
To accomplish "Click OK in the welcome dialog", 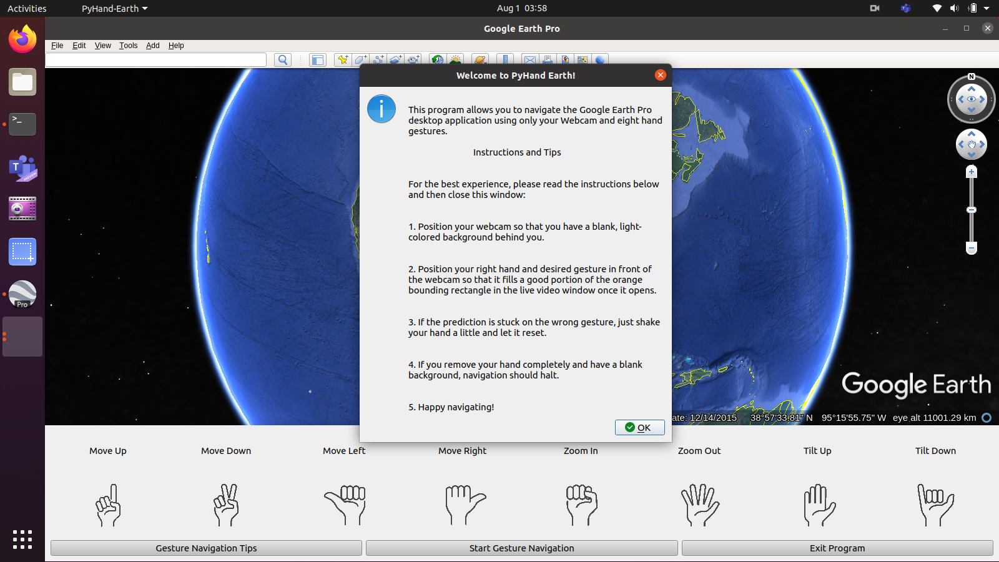I will (x=640, y=427).
